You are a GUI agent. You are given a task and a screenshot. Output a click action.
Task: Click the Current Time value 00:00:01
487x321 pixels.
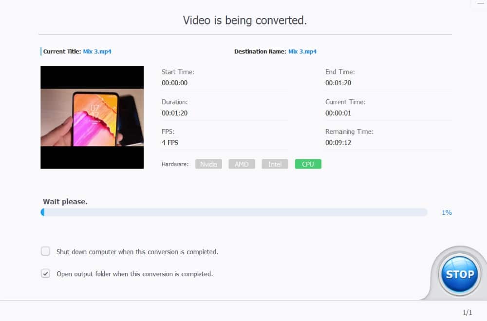[338, 113]
